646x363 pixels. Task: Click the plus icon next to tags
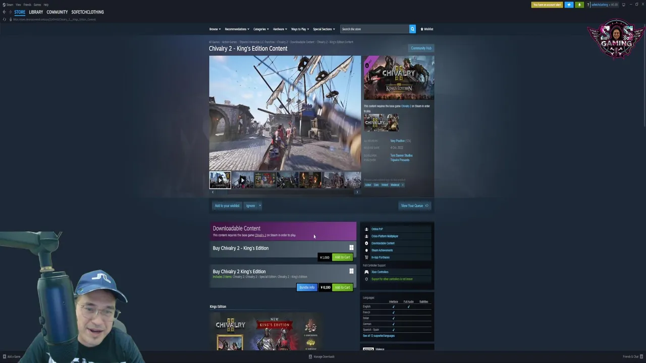pyautogui.click(x=402, y=185)
